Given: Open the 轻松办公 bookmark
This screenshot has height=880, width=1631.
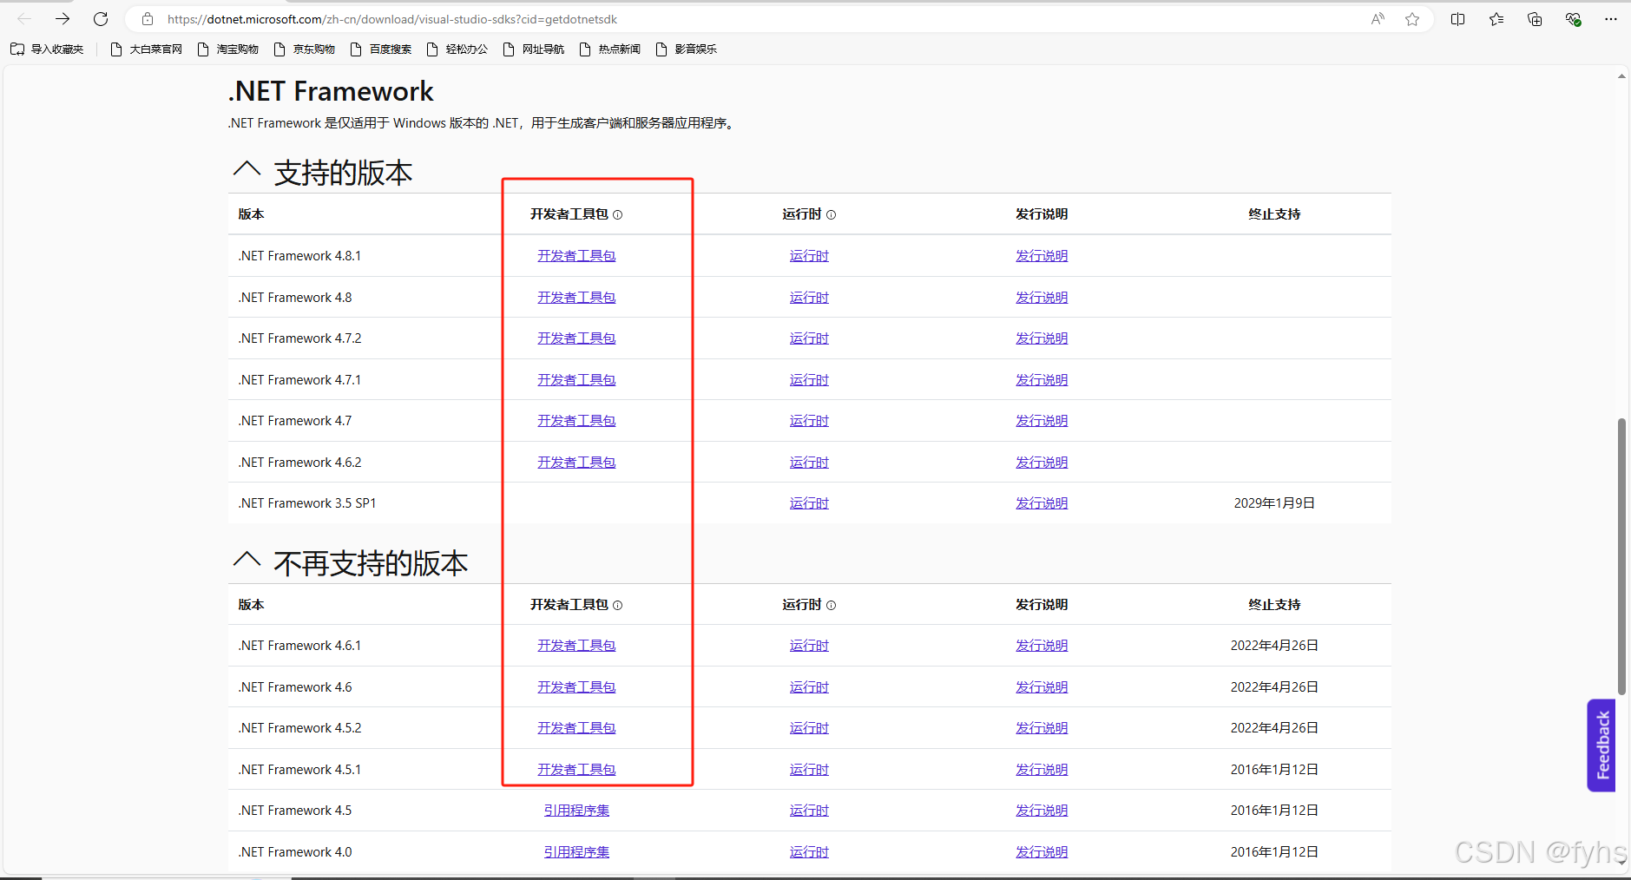Looking at the screenshot, I should click(457, 49).
